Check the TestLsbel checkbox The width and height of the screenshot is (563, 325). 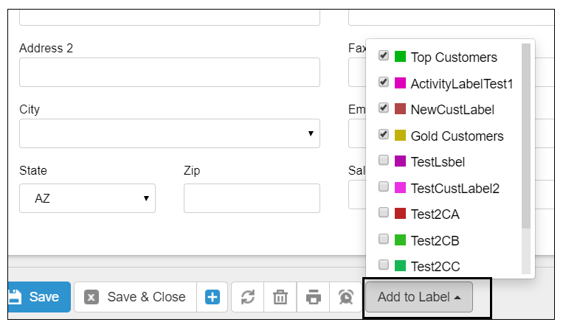384,161
